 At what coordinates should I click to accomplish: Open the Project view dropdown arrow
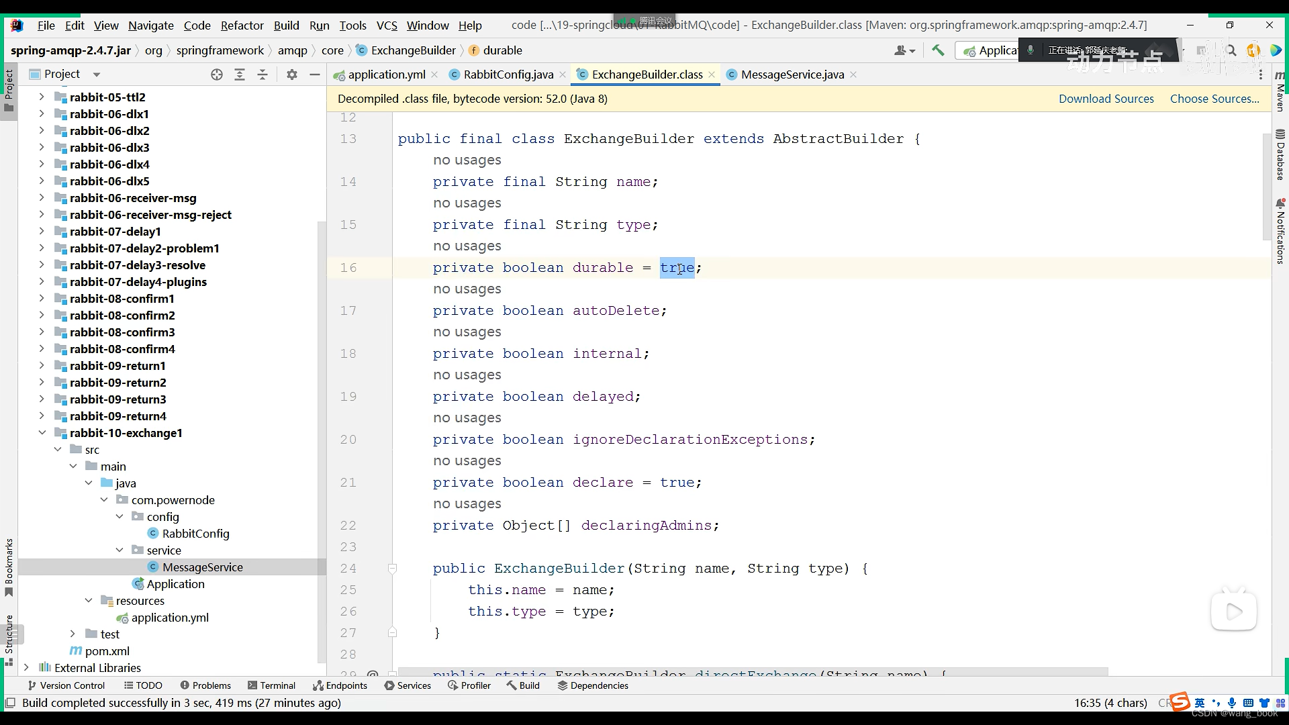97,75
